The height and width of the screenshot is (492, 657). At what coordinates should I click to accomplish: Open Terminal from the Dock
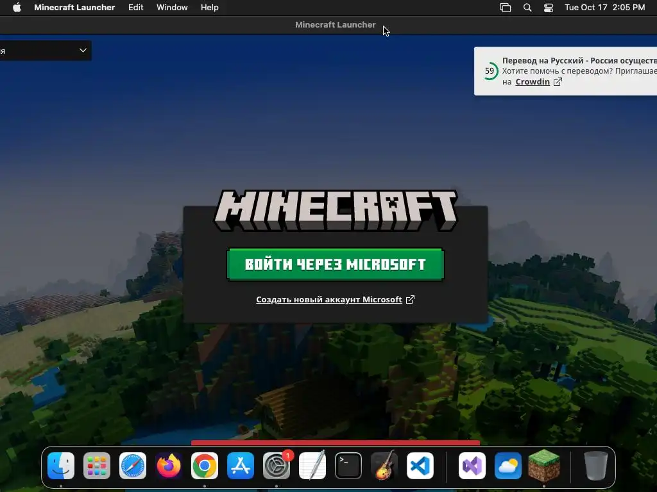point(348,466)
